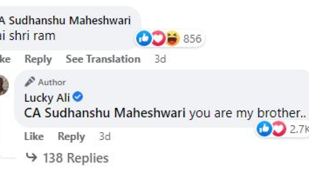Screen dimensions: 309x173
Task: Click Reply under Lucky Ali's comment
Action: click(x=71, y=136)
